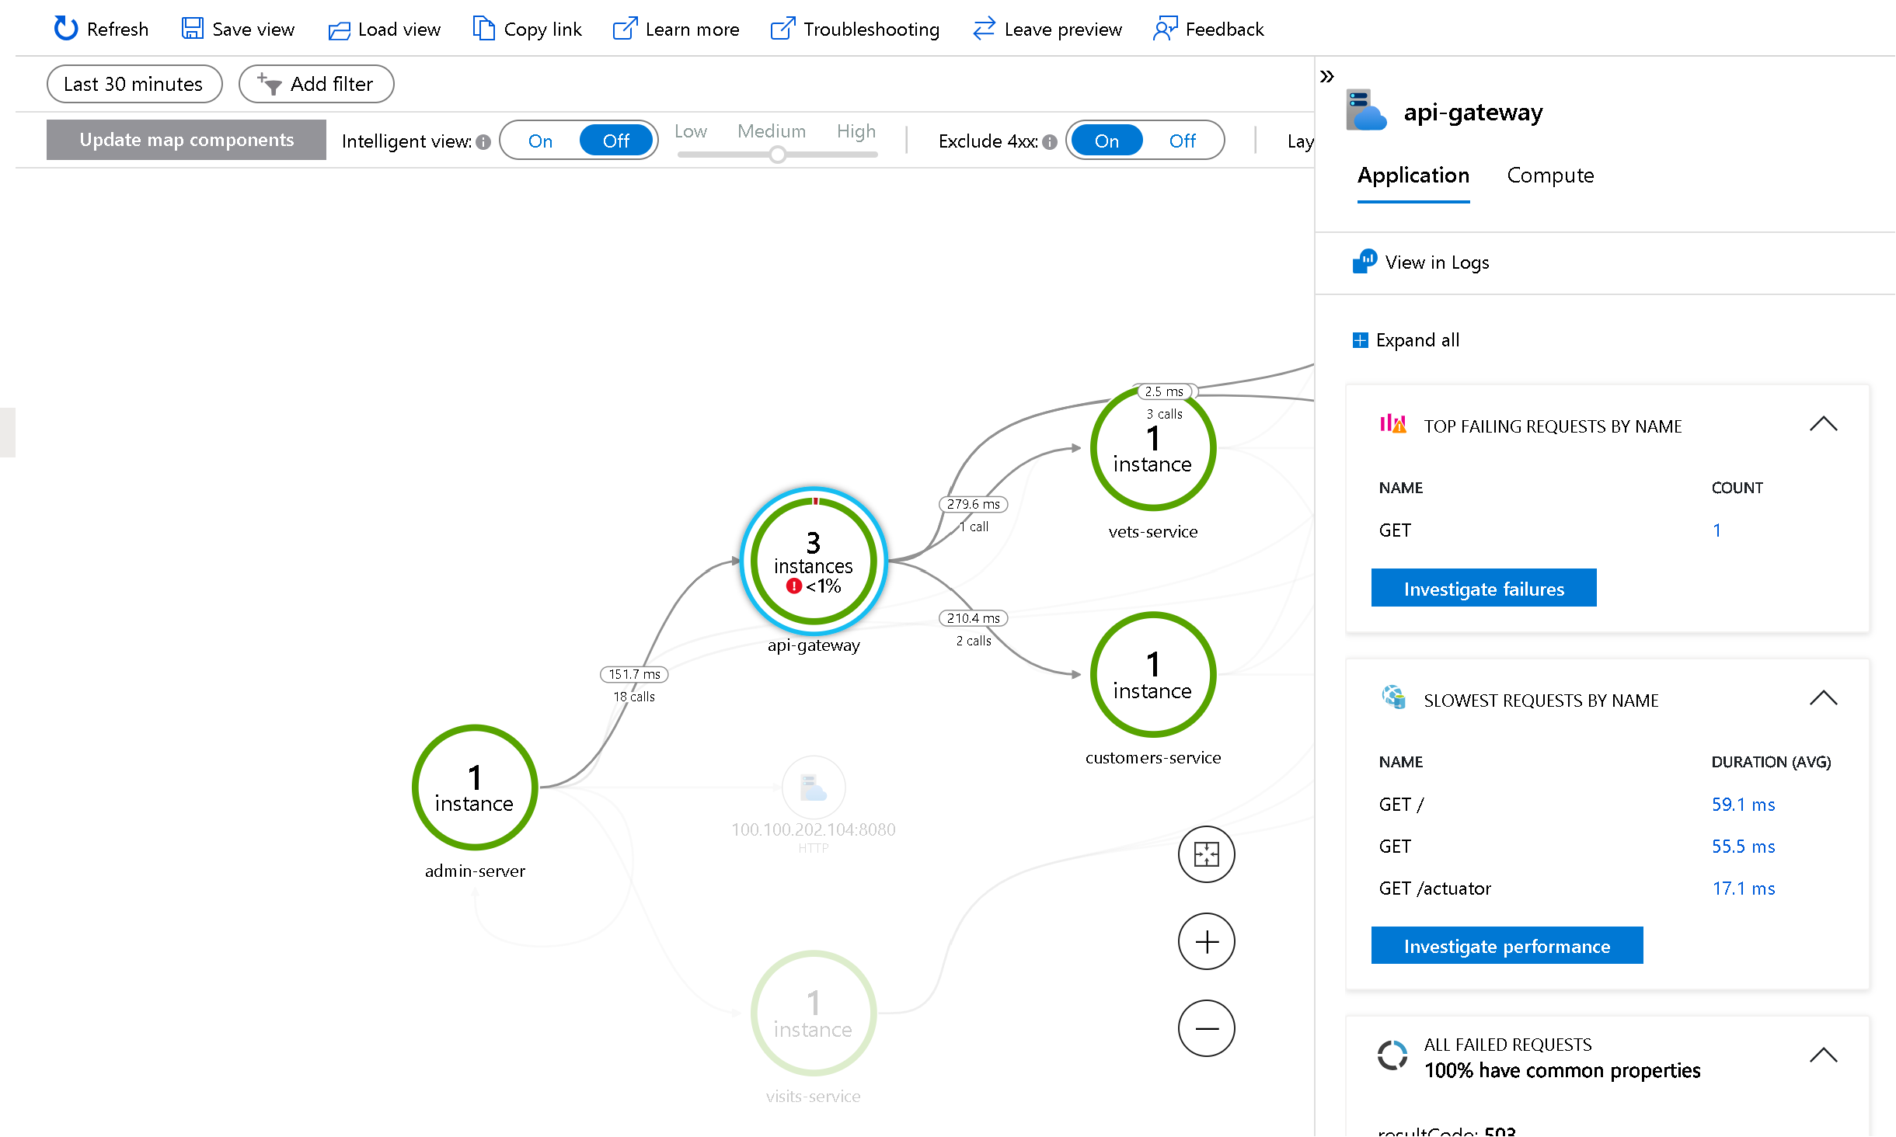Select the Application tab

(1414, 175)
